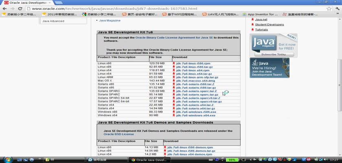Click the Java We're Hiring banner
The image size is (342, 163).
pyautogui.click(x=270, y=68)
